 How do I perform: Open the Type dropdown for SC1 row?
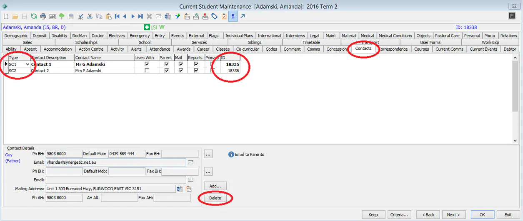tap(28, 64)
